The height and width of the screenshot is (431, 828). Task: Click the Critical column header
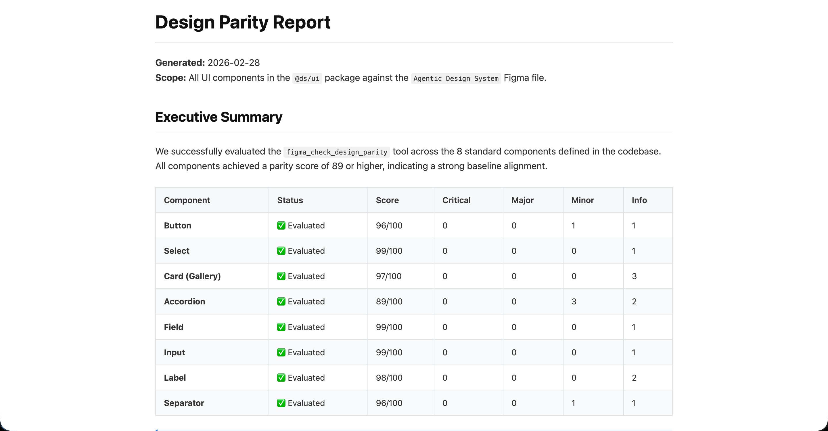pyautogui.click(x=457, y=200)
